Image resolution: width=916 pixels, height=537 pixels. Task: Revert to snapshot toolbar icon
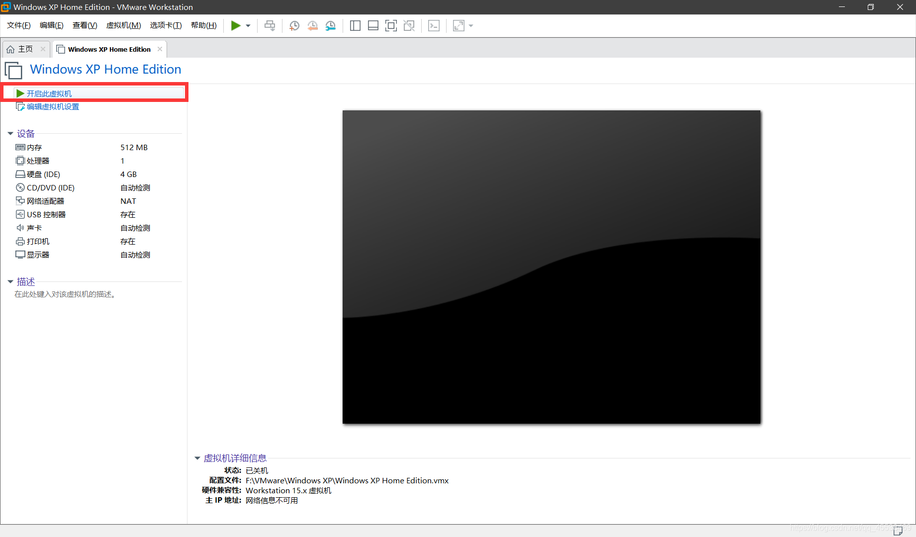(x=312, y=26)
